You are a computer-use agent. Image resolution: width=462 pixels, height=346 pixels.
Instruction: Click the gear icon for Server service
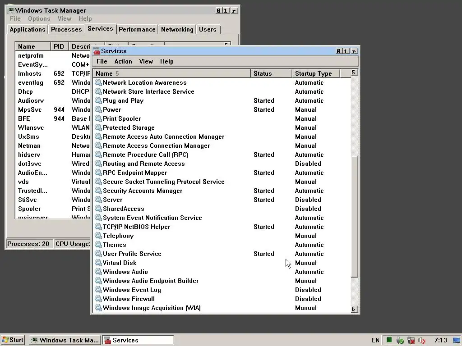point(98,200)
